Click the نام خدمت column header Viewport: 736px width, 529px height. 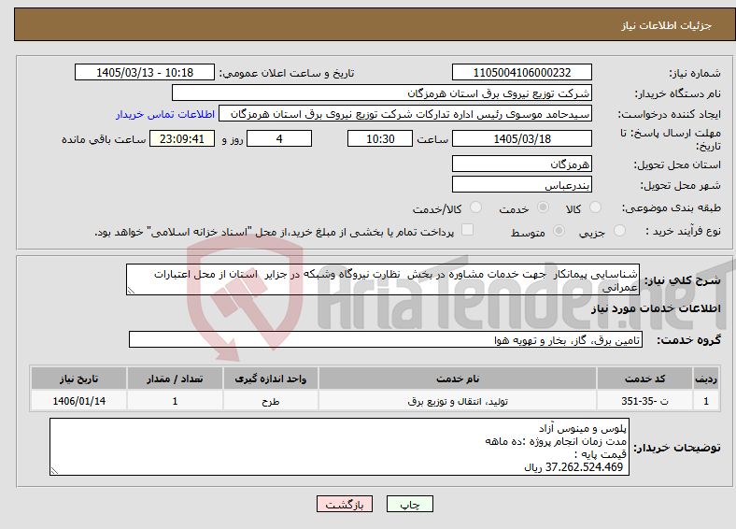(458, 379)
